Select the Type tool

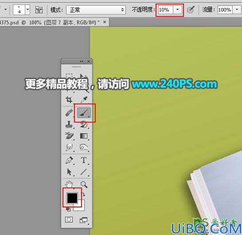84,160
